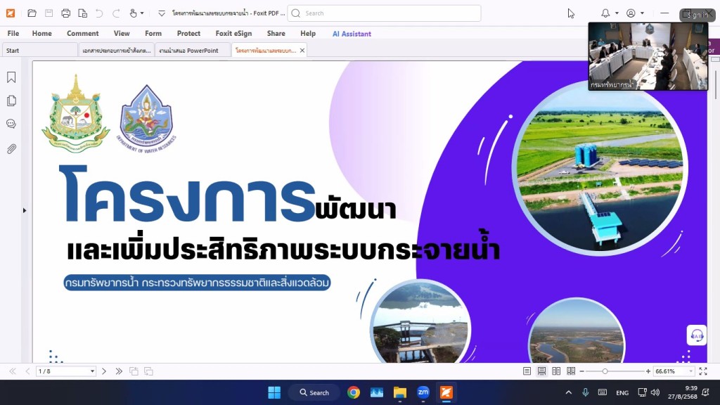Open the Hand tool dropdown arrow
Image resolution: width=720 pixels, height=405 pixels.
click(142, 13)
